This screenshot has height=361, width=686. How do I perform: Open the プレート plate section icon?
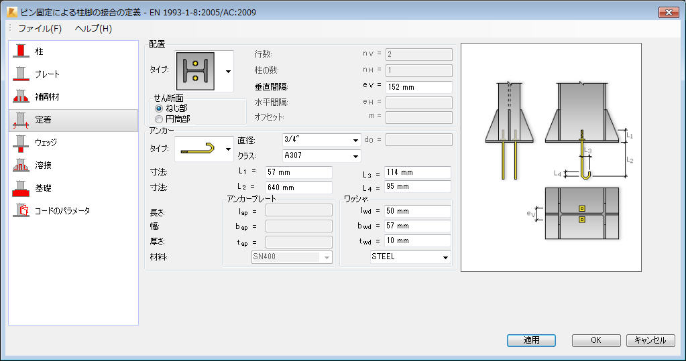pos(21,74)
